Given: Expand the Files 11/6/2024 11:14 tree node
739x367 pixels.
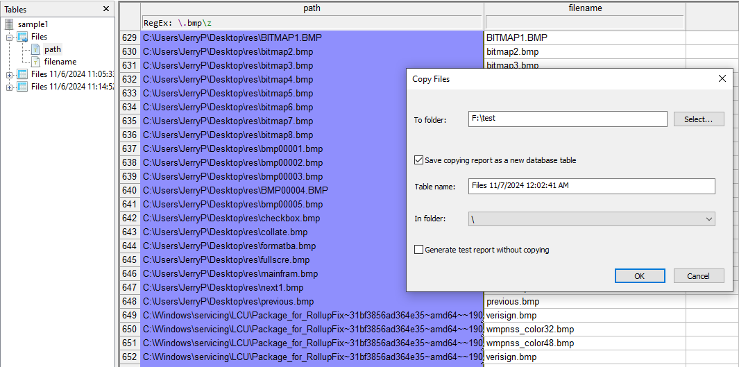Looking at the screenshot, I should tap(10, 87).
